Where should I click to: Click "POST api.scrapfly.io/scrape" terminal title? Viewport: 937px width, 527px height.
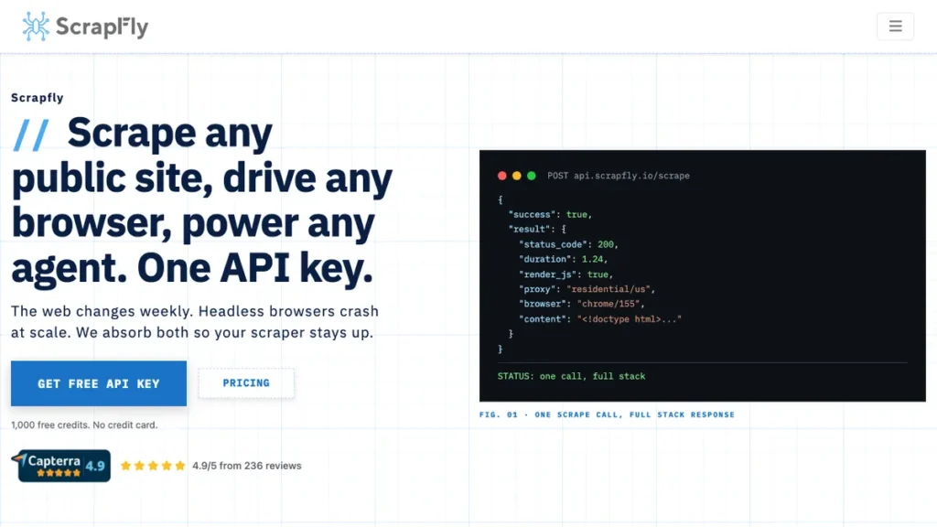point(619,176)
